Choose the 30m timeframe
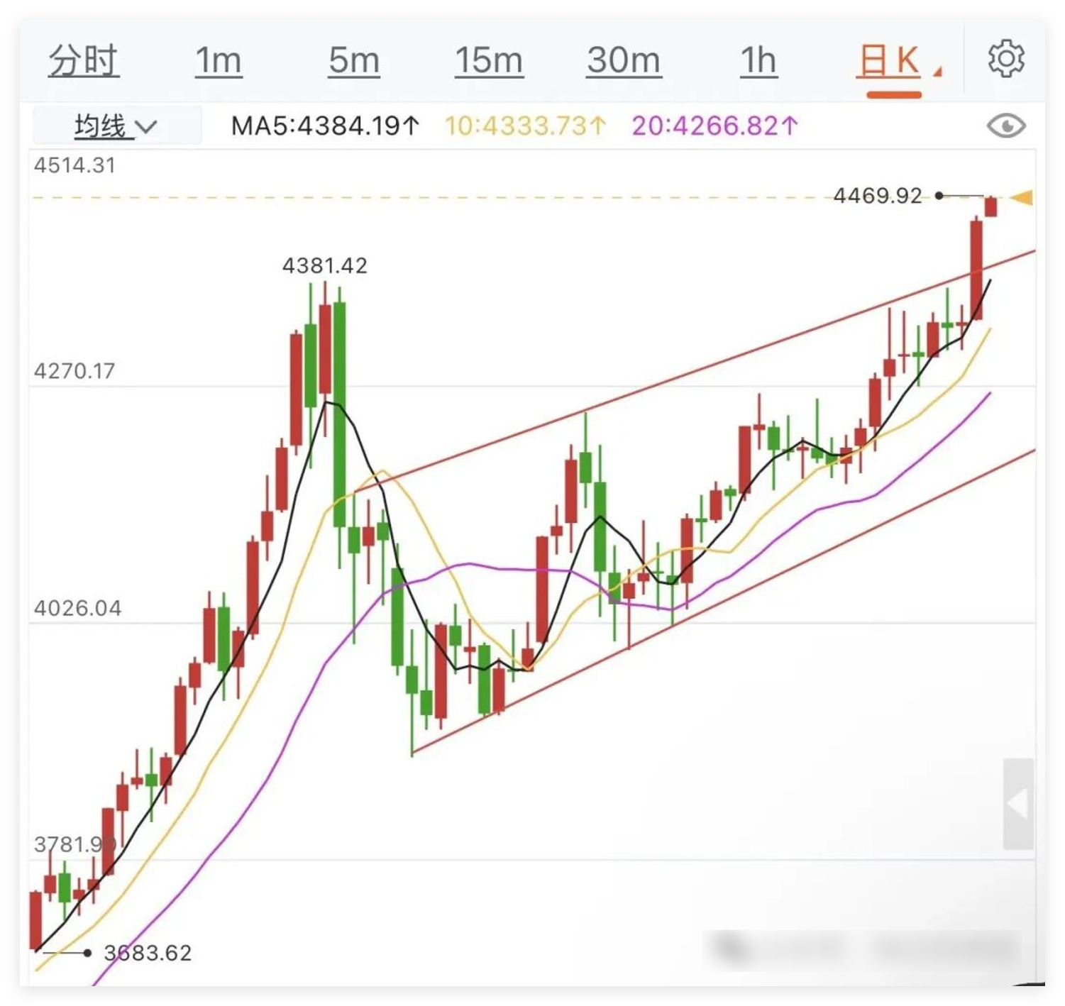This screenshot has width=1065, height=1006. click(x=624, y=61)
